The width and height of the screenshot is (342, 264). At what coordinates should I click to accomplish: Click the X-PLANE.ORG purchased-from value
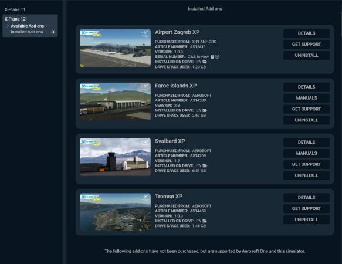[204, 42]
